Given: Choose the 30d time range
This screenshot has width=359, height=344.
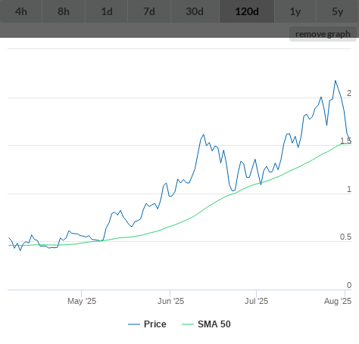Looking at the screenshot, I should pyautogui.click(x=195, y=11).
